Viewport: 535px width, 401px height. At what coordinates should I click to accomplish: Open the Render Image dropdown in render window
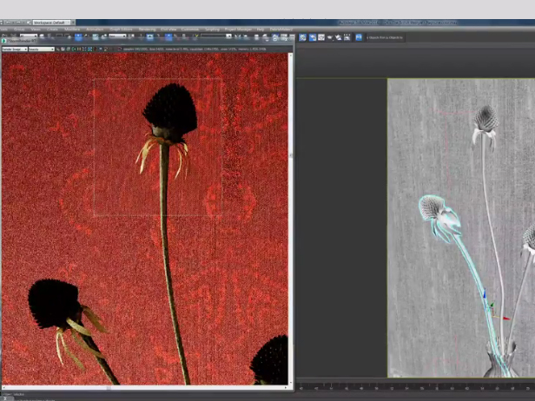tap(14, 49)
